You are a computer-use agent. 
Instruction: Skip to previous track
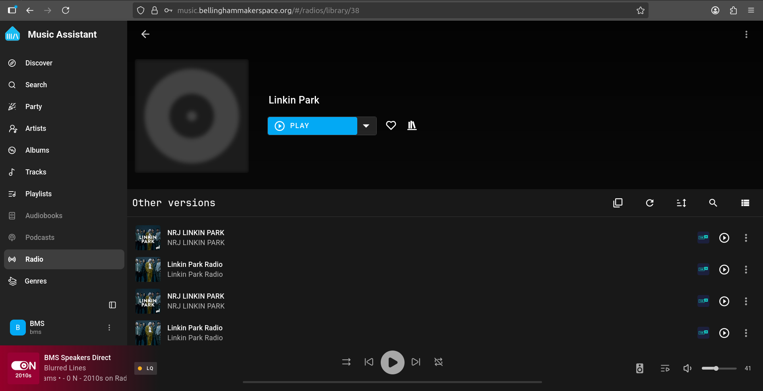click(x=369, y=362)
